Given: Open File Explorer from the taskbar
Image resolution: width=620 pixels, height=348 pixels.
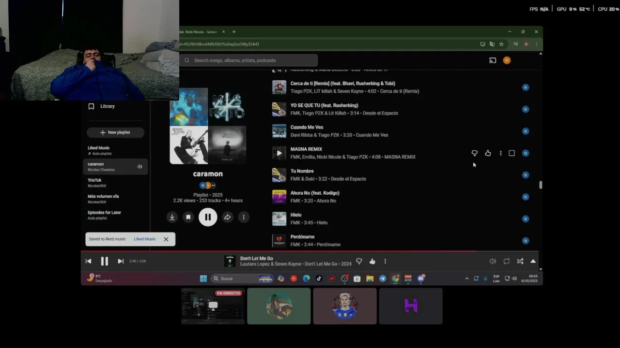Looking at the screenshot, I should pyautogui.click(x=370, y=278).
